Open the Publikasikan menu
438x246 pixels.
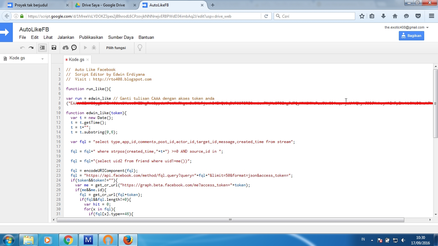(91, 37)
